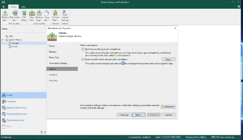This screenshot has width=243, height=140.
Task: Click the CDP Policy ribbon icon
Action: (24, 16)
